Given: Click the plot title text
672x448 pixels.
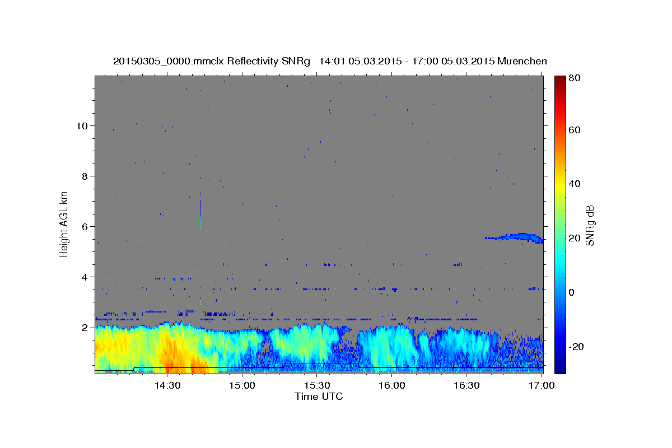Looking at the screenshot, I should tap(330, 61).
